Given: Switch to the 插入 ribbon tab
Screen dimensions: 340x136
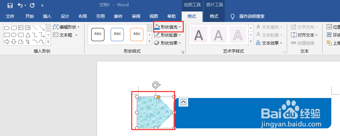Looking at the screenshot, I should [x=47, y=16].
